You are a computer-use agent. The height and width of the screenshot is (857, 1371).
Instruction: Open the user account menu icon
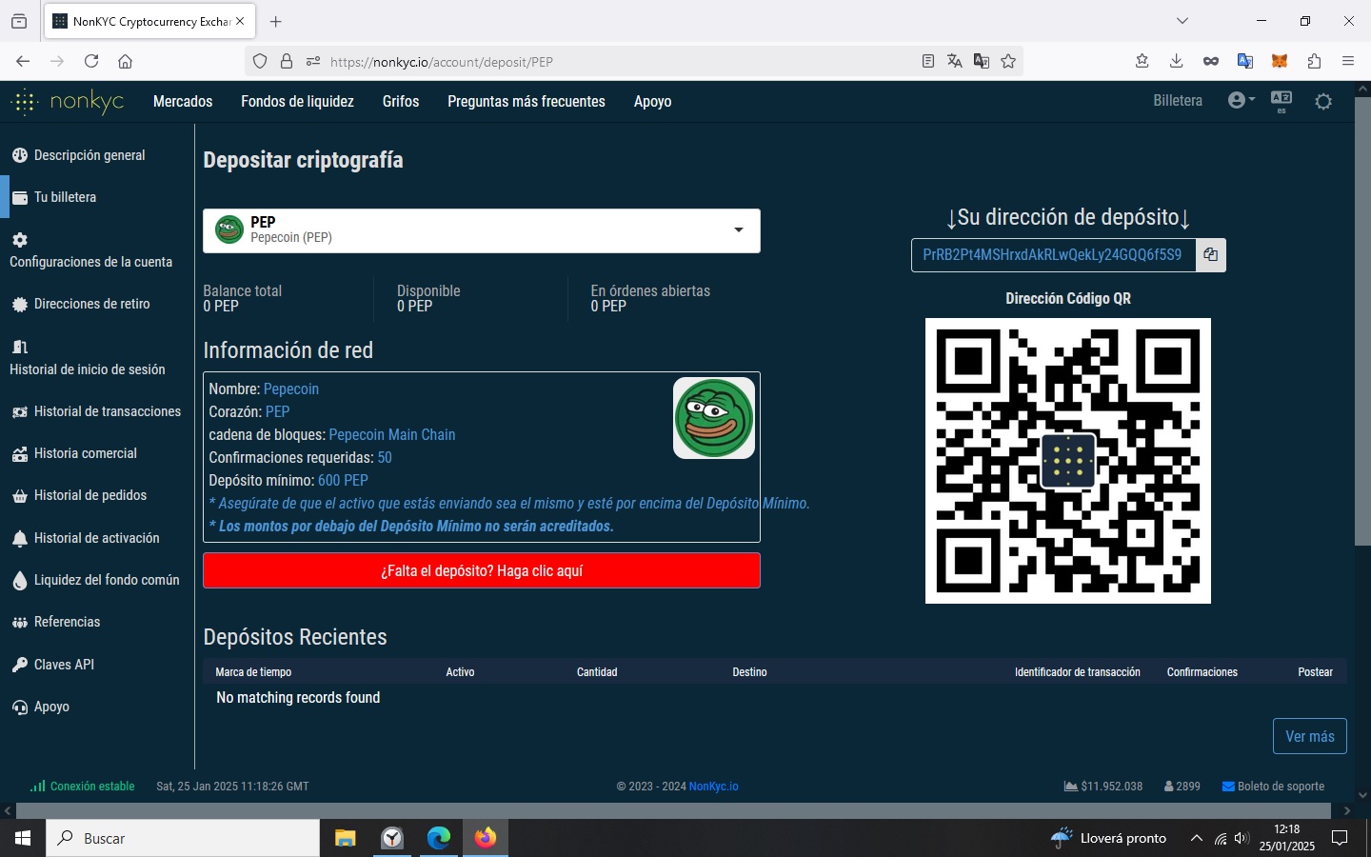(1241, 100)
